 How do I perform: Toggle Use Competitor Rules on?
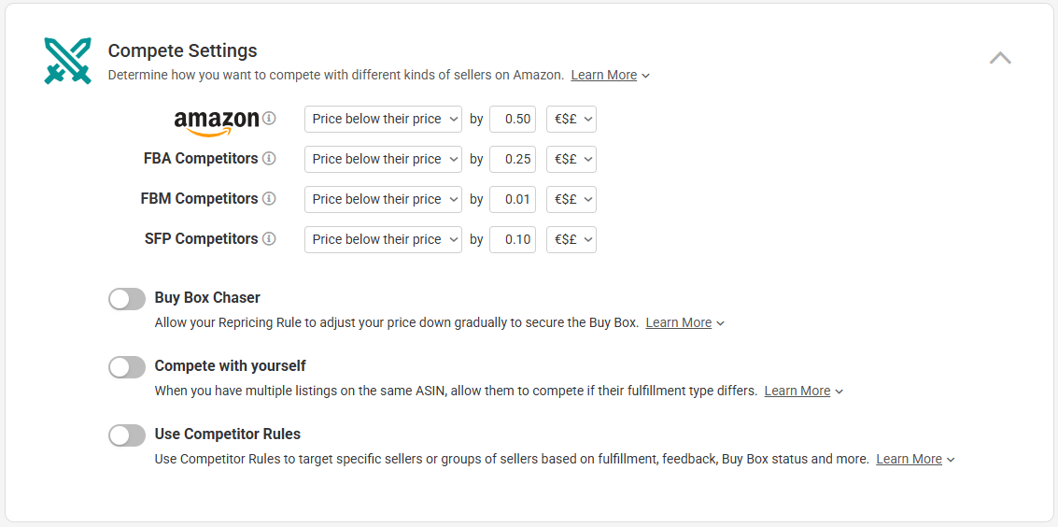tap(127, 435)
